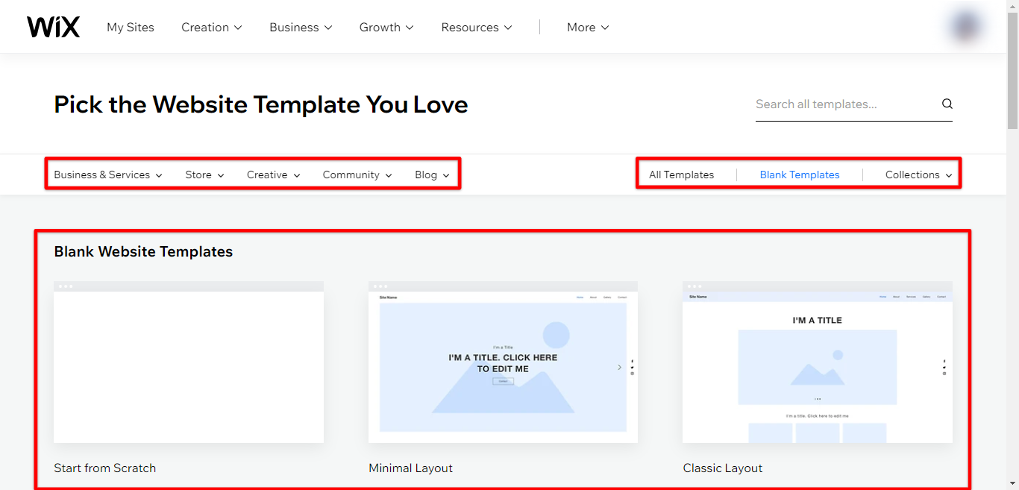Screen dimensions: 1019x490
Task: Open the Classic Layout template link
Action: pyautogui.click(x=722, y=468)
